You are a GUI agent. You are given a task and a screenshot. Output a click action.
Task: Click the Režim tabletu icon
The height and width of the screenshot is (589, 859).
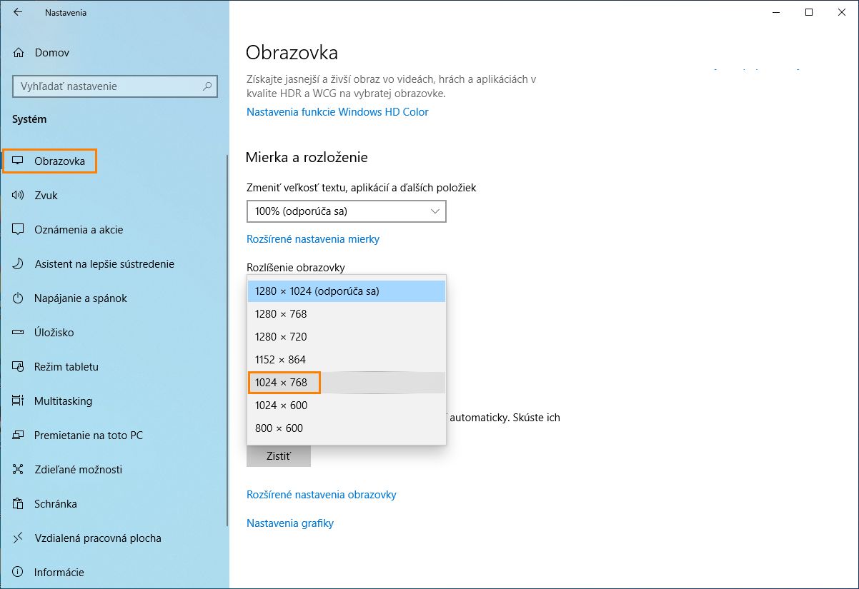[19, 367]
